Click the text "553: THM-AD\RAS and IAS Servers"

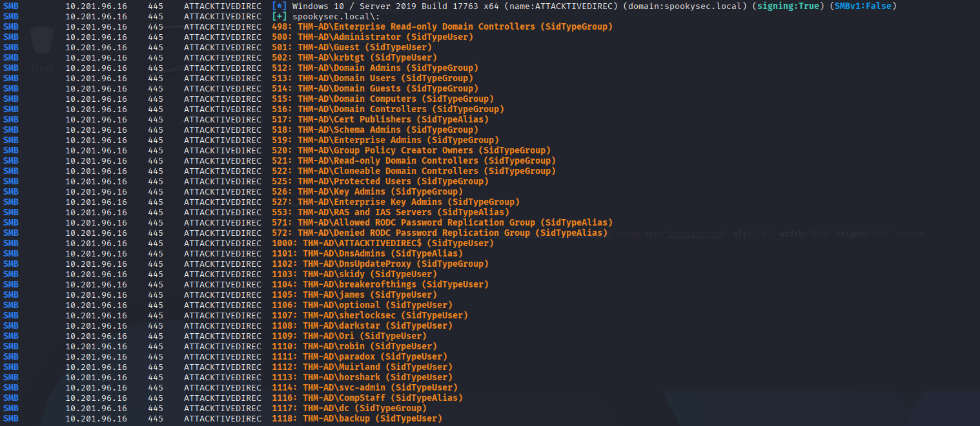pyautogui.click(x=352, y=212)
